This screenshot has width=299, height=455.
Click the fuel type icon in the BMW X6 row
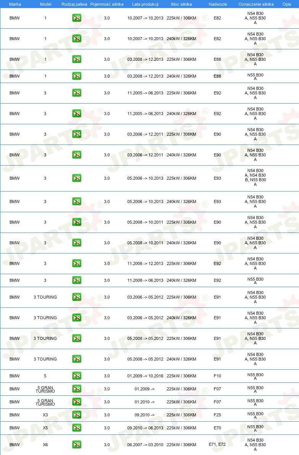[x=76, y=445]
